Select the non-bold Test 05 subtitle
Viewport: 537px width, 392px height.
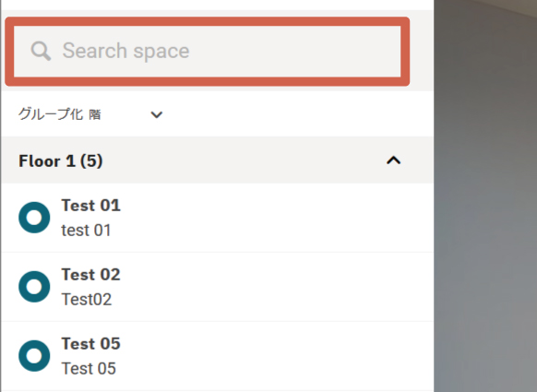(x=89, y=369)
